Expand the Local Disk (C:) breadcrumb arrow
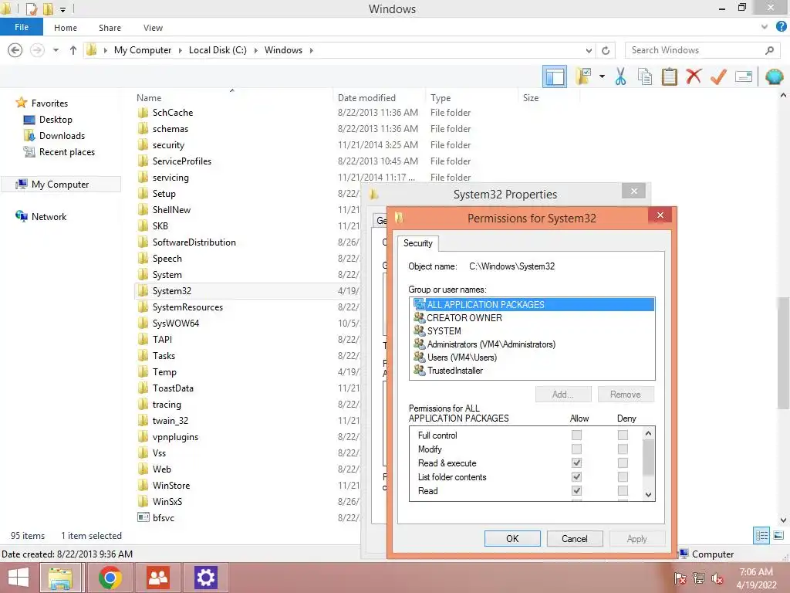 point(256,50)
